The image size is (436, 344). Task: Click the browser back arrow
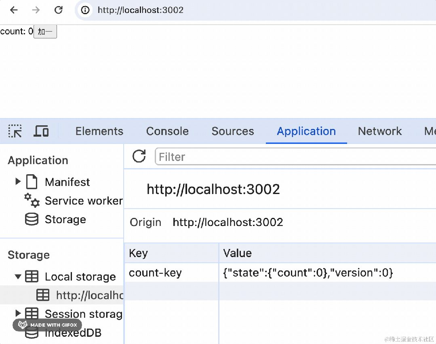(14, 10)
